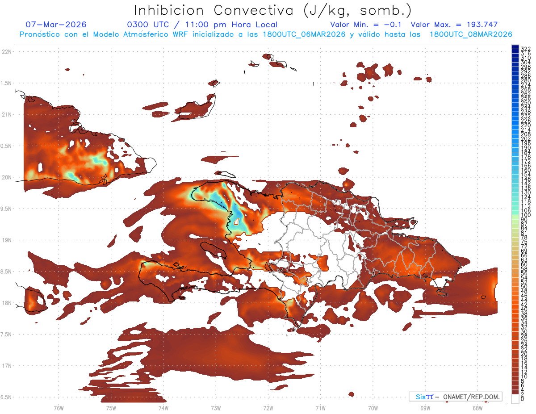Click the '60' legend value
536x414 pixels.
point(524,264)
